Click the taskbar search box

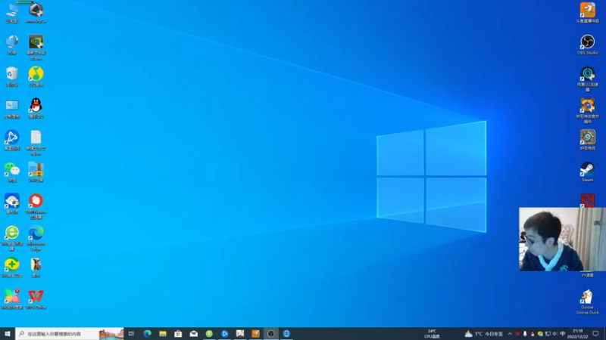click(70, 333)
